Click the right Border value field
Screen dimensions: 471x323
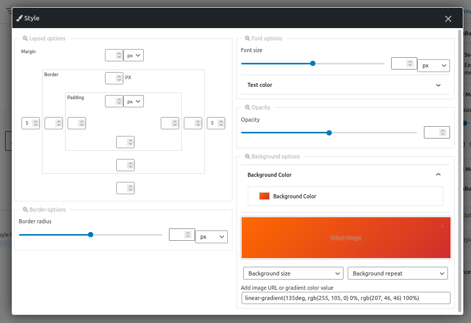(x=193, y=123)
